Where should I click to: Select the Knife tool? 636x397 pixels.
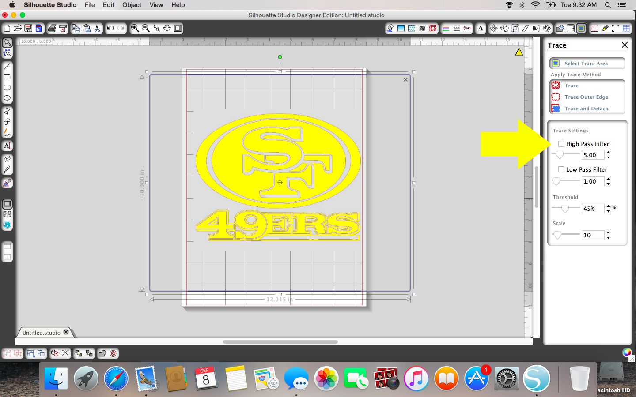(7, 169)
